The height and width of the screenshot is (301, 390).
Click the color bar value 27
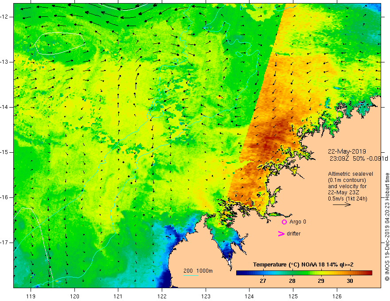[x=263, y=281]
